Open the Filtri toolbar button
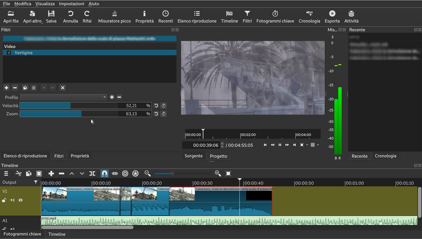The image size is (422, 239). click(247, 17)
